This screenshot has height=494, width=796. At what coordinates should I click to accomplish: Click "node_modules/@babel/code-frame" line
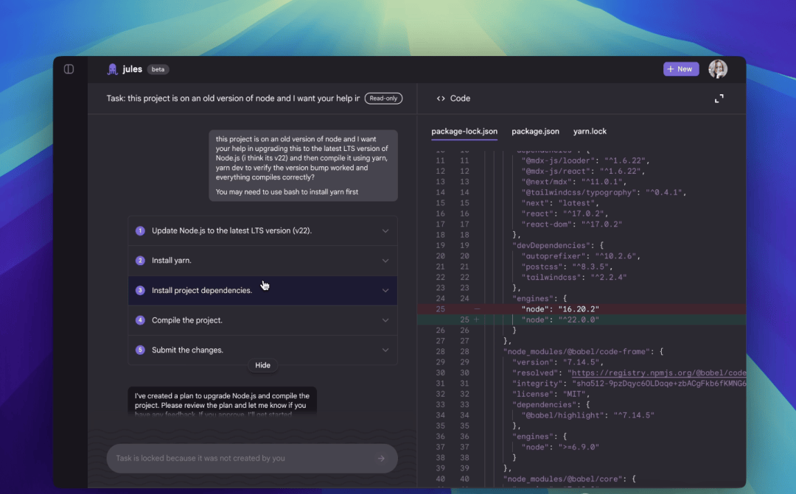(583, 351)
